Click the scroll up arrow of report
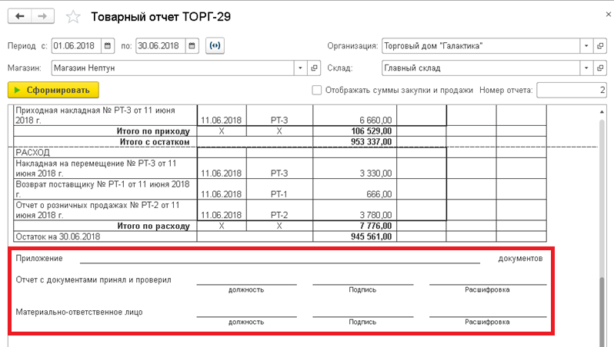 tap(602, 112)
